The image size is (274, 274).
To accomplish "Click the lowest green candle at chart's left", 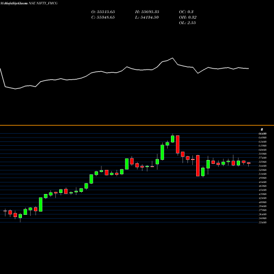I will 20,216.
